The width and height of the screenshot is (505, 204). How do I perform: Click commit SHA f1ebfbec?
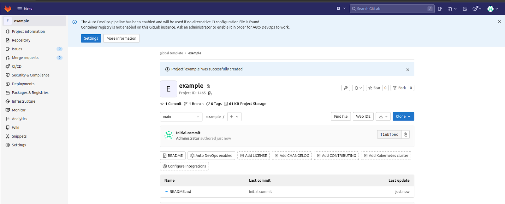(x=389, y=134)
